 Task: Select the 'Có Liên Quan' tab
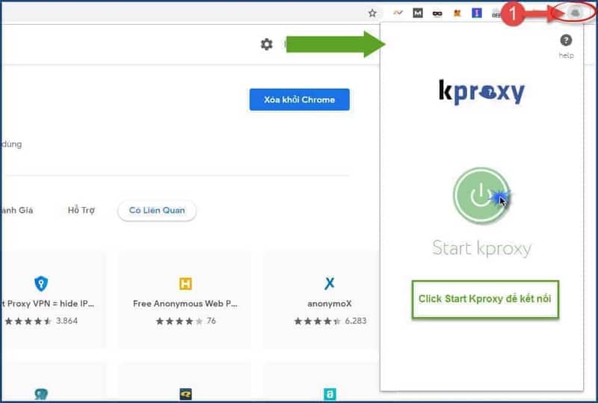pyautogui.click(x=157, y=210)
